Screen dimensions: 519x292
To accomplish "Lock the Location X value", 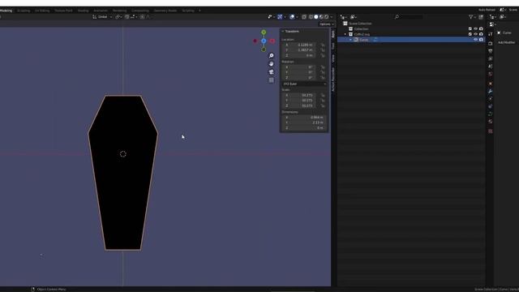I will pyautogui.click(x=323, y=45).
